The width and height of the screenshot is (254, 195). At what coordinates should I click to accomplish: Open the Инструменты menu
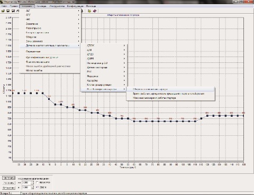coord(57,6)
